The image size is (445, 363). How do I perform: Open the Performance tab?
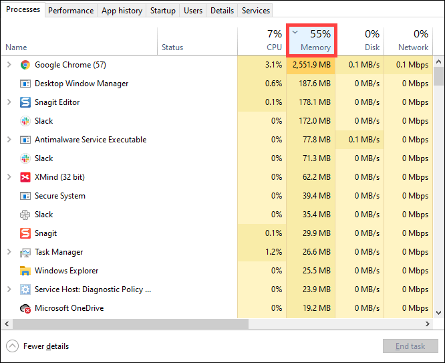click(x=71, y=11)
